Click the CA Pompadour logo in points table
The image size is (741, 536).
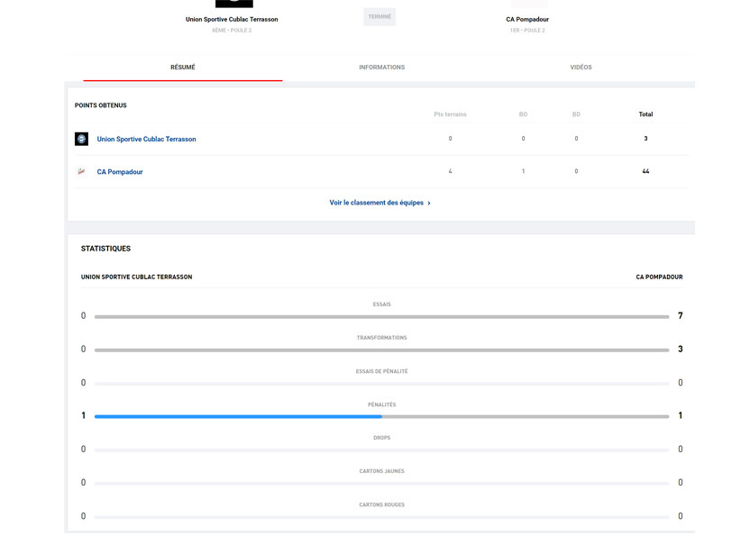point(82,171)
